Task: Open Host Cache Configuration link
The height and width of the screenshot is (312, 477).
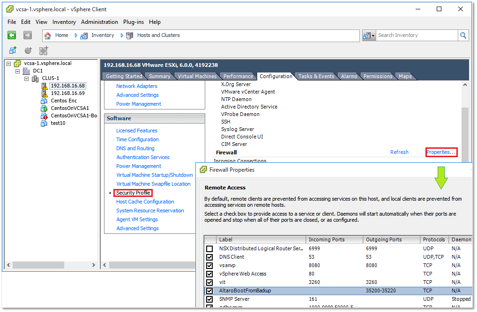Action: click(x=145, y=202)
